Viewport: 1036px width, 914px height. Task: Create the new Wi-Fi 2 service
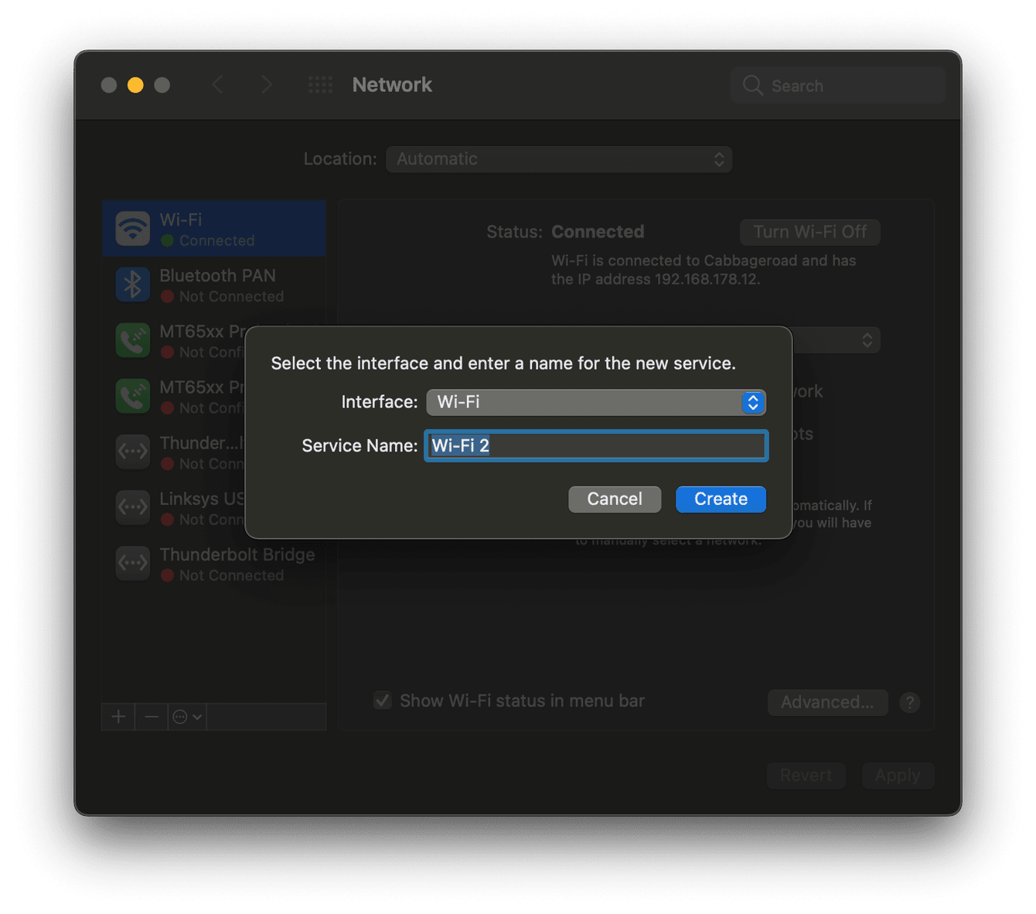click(x=720, y=499)
